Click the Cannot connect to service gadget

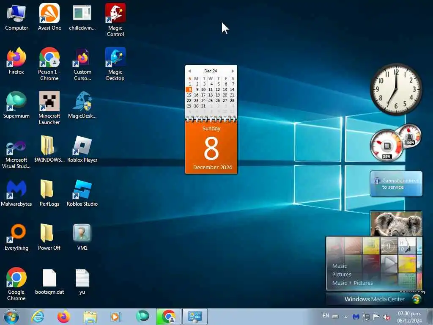pos(396,184)
